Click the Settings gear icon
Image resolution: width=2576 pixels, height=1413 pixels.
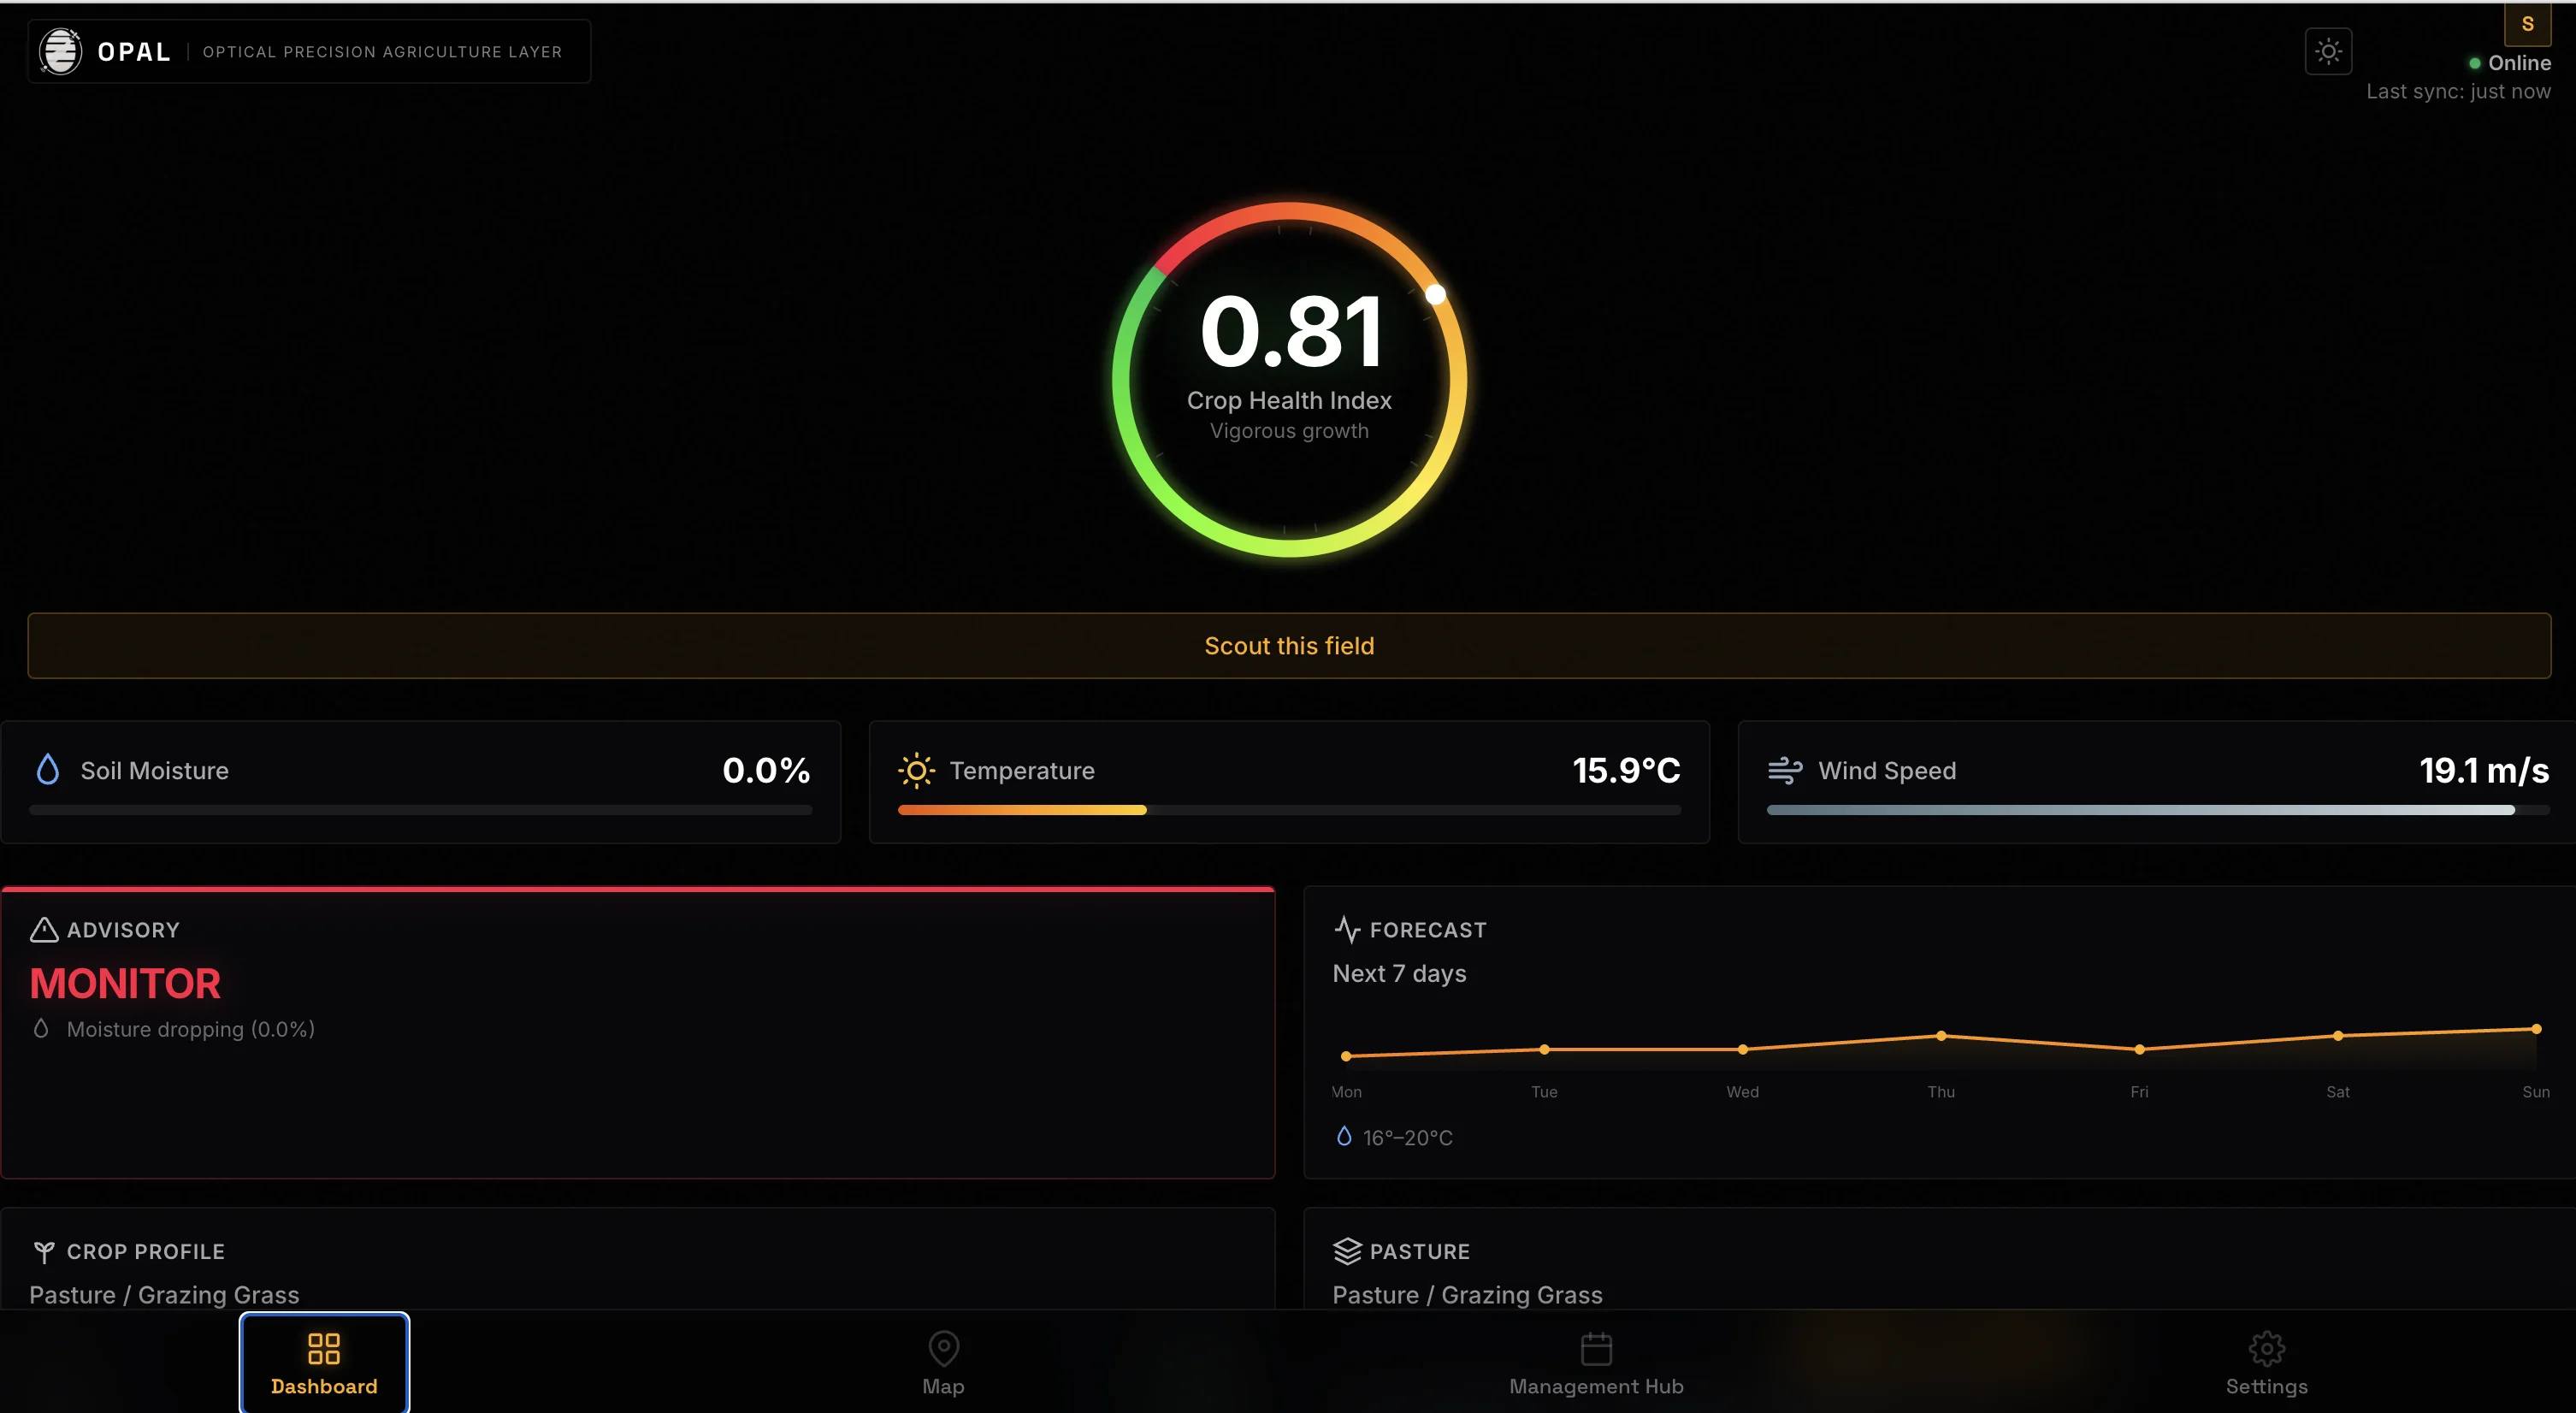click(2266, 1348)
